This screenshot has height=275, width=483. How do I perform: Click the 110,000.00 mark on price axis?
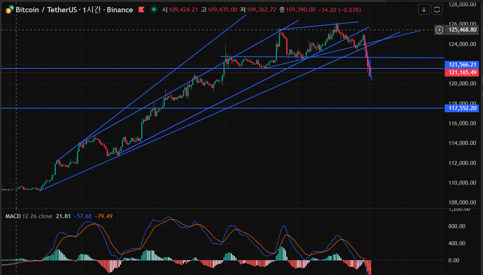(462, 182)
